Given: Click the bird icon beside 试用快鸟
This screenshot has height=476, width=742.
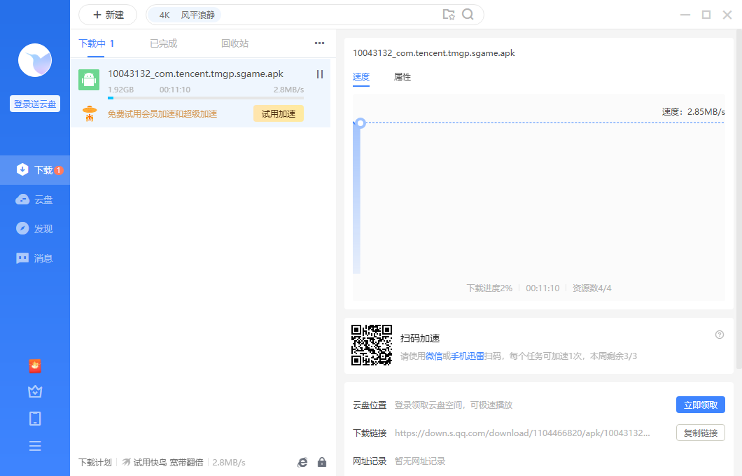Looking at the screenshot, I should tap(126, 462).
